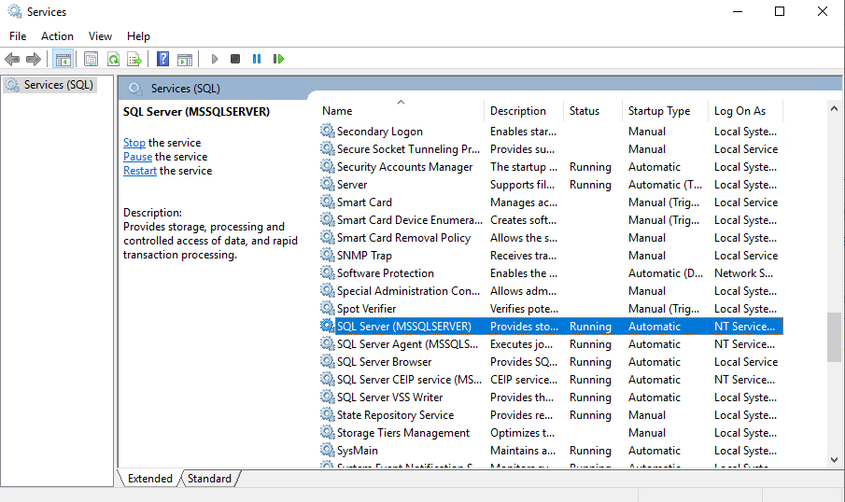The width and height of the screenshot is (845, 502).
Task: Click the Start Service play icon
Action: [215, 59]
